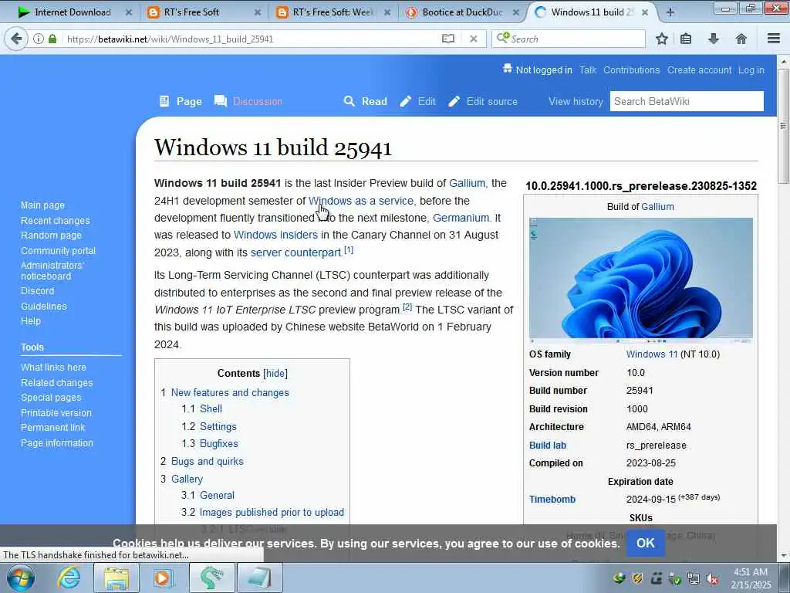Screen dimensions: 790x593
Task: Open the downloads arrow icon
Action: [x=714, y=39]
